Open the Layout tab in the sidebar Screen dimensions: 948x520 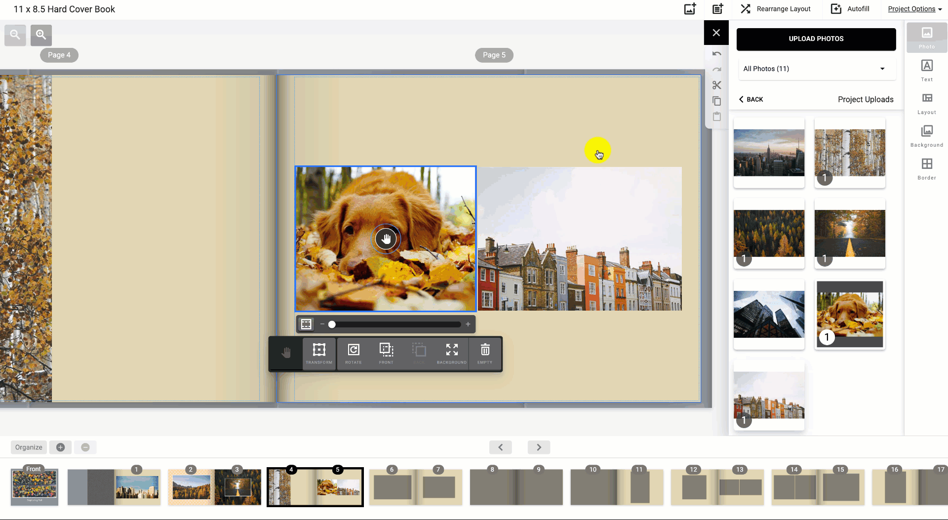(927, 104)
